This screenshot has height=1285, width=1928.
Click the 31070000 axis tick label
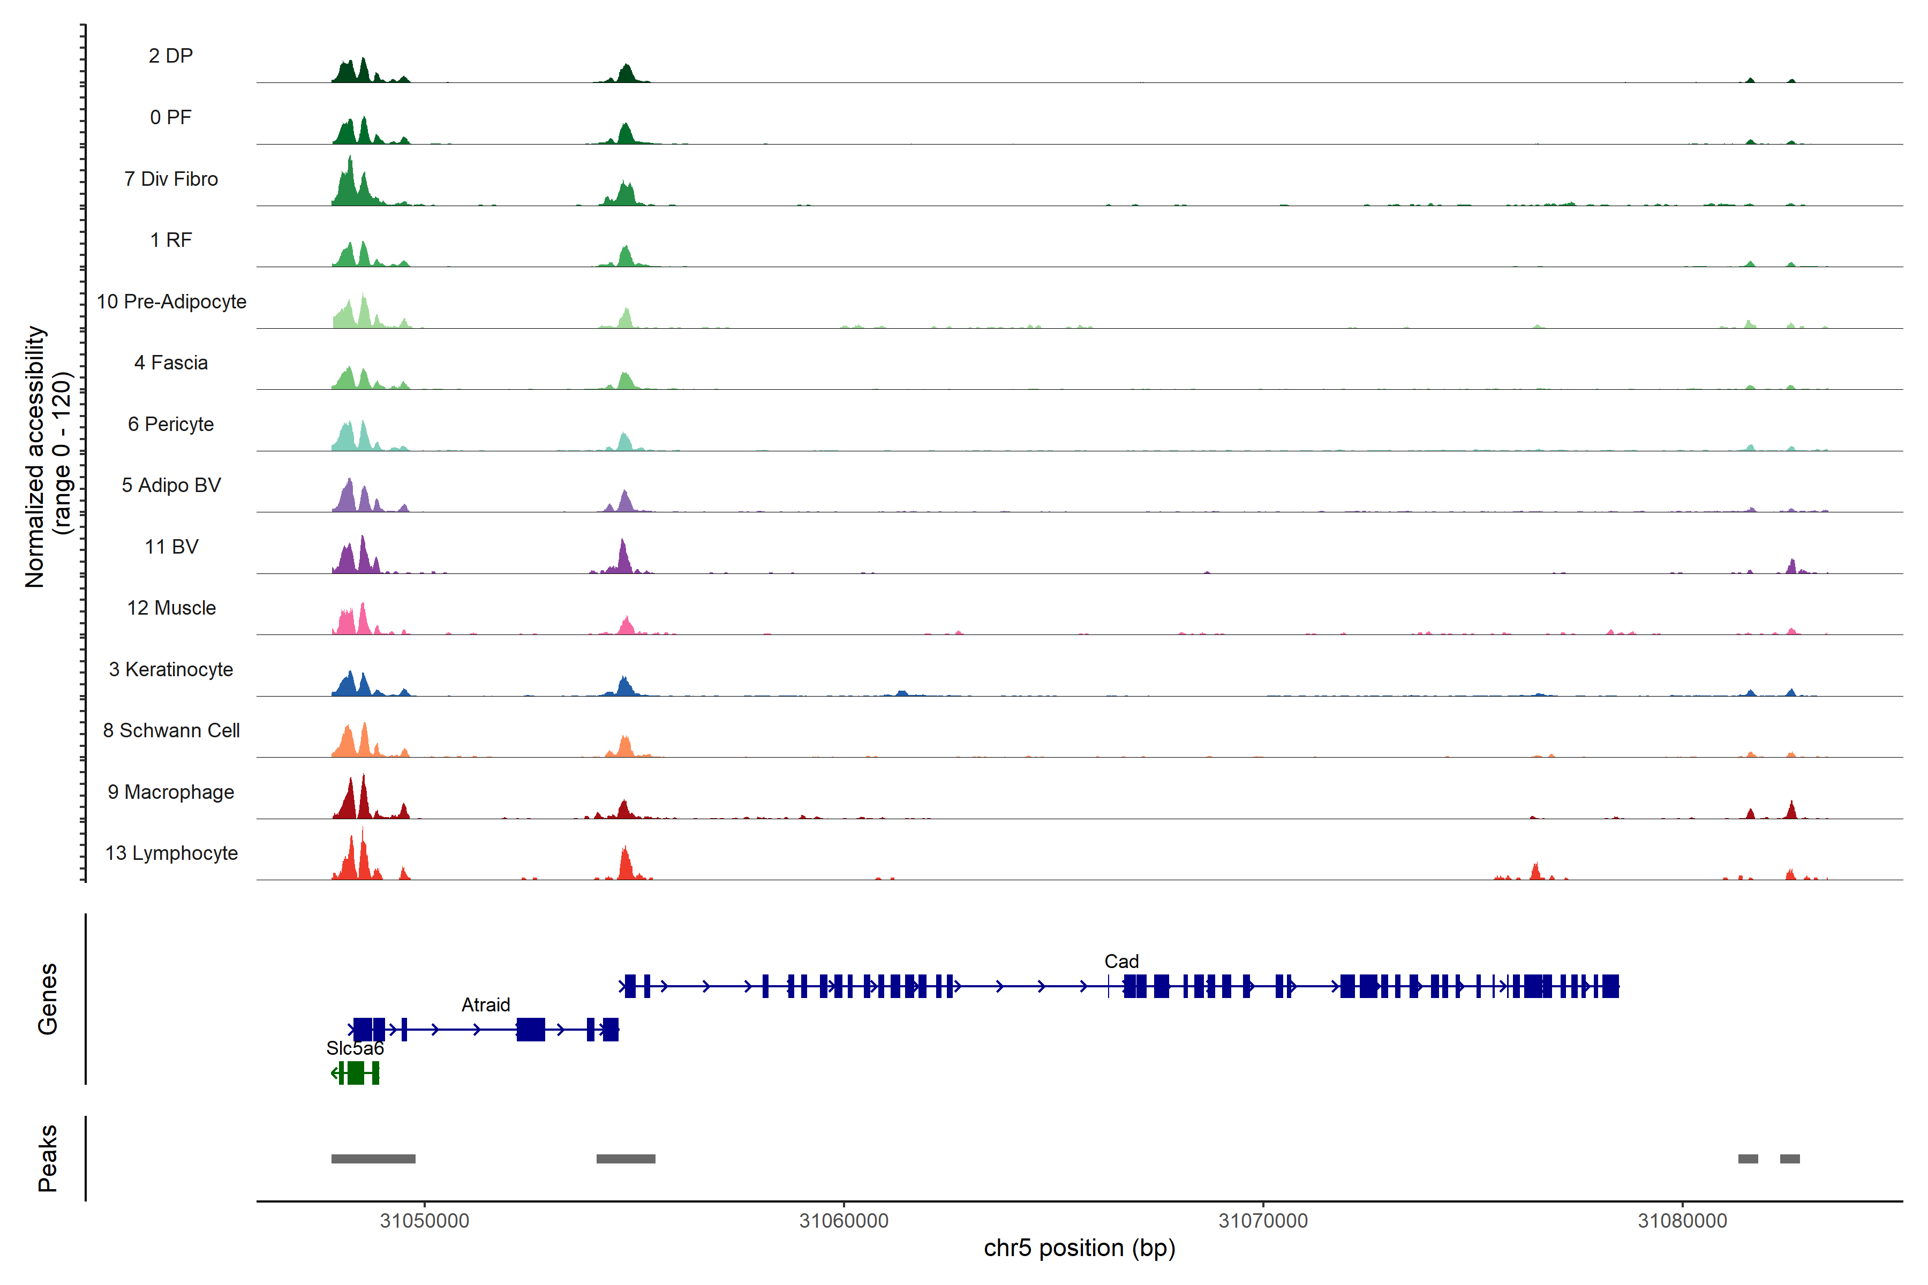(x=1262, y=1220)
